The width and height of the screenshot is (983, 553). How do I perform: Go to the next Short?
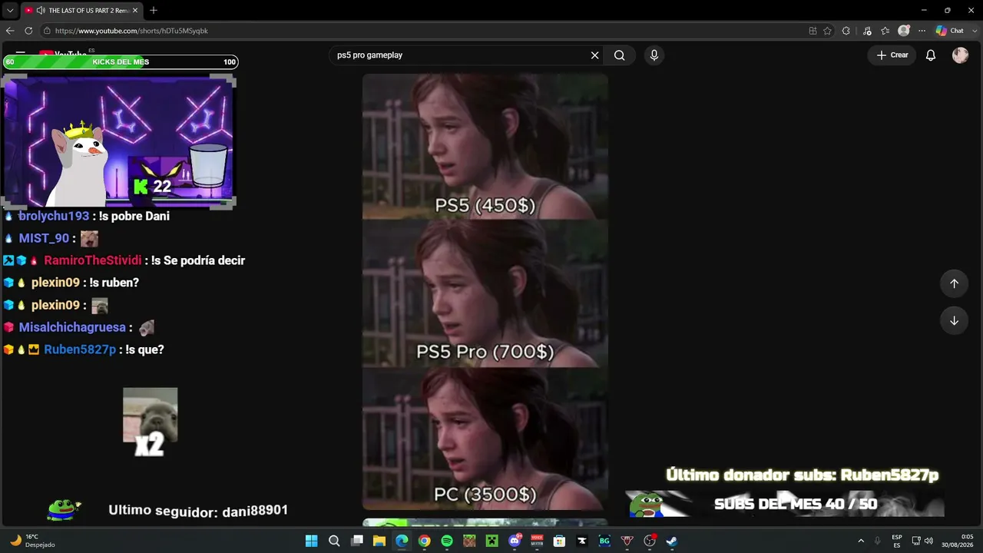(954, 320)
